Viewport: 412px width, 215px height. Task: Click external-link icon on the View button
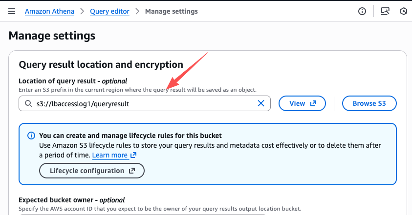(314, 103)
